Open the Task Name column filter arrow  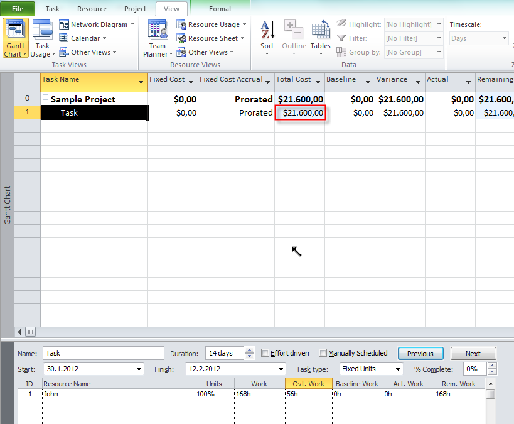[x=141, y=82]
